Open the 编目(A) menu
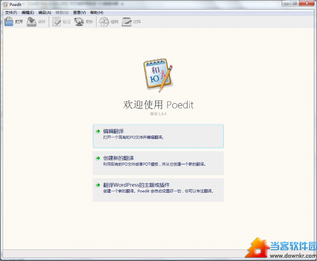The image size is (317, 261). tap(45, 13)
